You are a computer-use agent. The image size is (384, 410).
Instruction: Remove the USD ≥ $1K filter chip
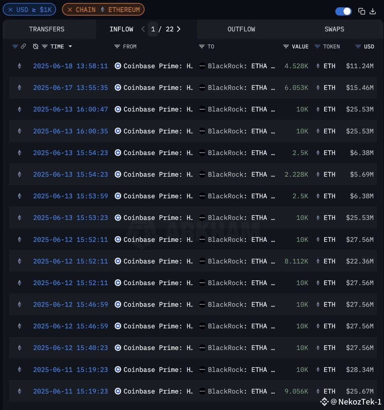[x=11, y=10]
